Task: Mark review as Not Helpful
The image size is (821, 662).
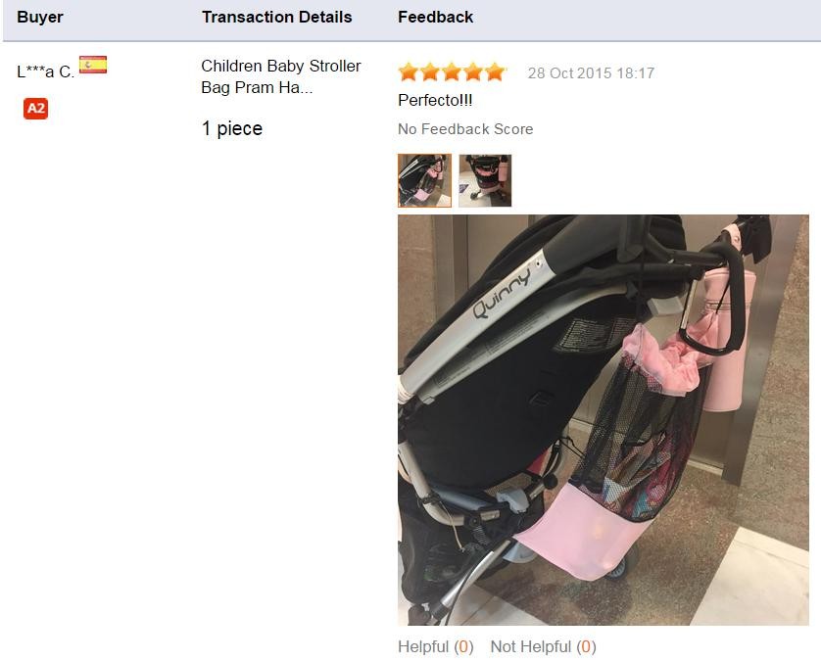Action: pos(543,647)
